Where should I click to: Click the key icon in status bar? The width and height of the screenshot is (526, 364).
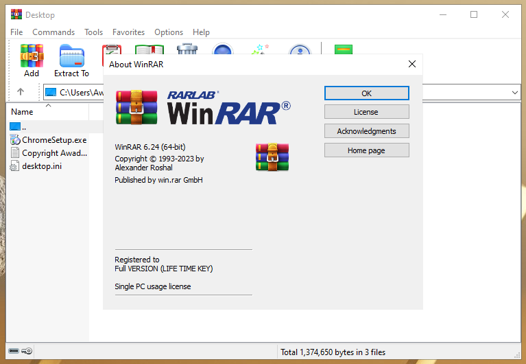(x=27, y=351)
